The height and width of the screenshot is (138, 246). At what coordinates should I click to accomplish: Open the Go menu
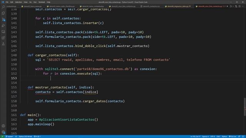click(x=30, y=2)
